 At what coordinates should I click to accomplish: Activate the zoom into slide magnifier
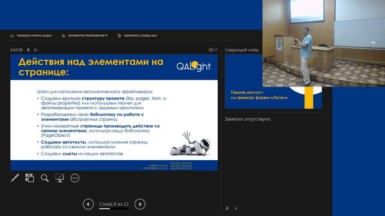point(45,178)
